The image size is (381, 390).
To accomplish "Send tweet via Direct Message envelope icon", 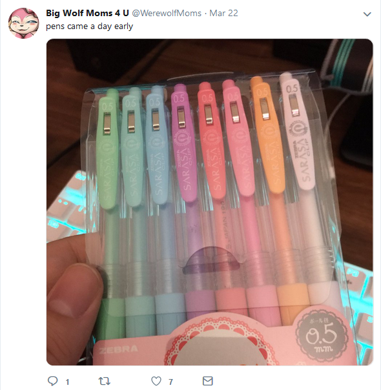I will coord(208,381).
